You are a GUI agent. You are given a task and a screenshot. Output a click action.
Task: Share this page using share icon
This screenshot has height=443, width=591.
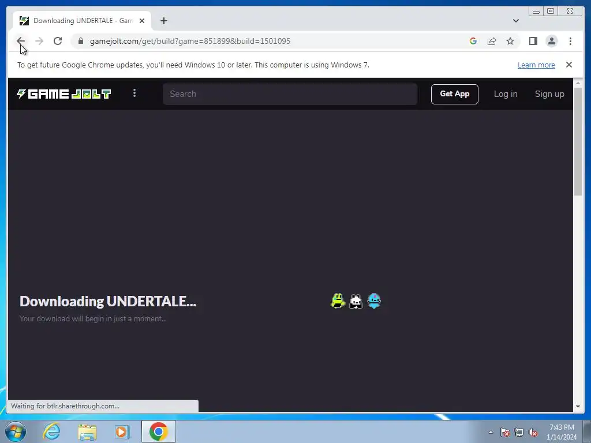coord(492,41)
